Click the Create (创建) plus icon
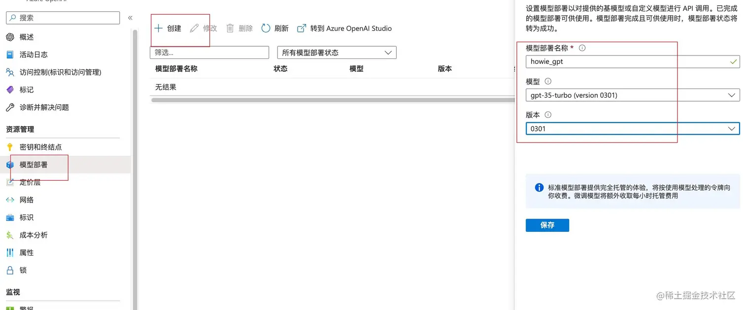Image resolution: width=745 pixels, height=310 pixels. coord(158,28)
